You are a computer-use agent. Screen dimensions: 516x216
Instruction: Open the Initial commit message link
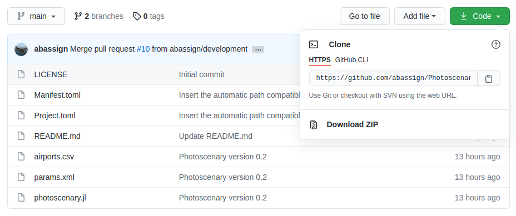tap(202, 74)
